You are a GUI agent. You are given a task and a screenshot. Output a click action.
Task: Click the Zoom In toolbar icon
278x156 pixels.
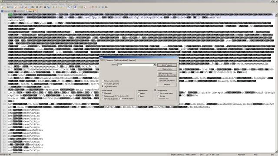53,7
